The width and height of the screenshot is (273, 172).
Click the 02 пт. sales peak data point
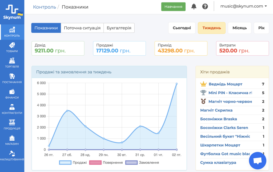(176, 84)
